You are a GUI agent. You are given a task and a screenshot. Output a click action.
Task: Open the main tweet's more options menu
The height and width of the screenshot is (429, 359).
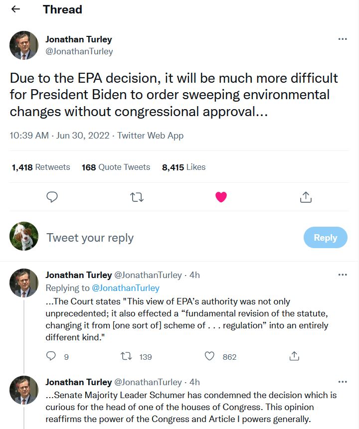point(343,39)
